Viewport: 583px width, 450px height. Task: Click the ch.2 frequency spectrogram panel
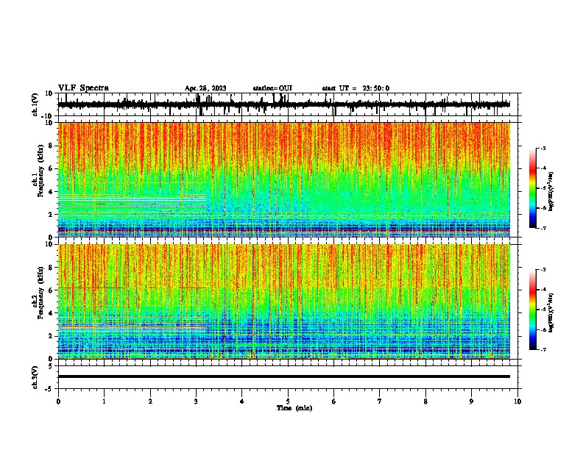click(x=284, y=301)
